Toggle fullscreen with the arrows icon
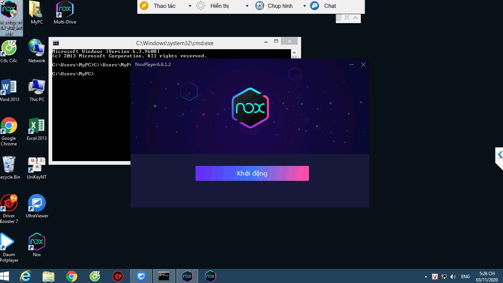This screenshot has width=503, height=283. pos(347,18)
